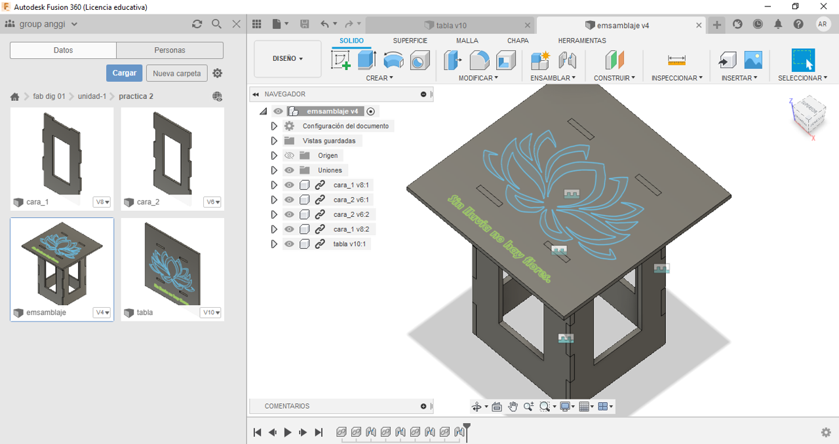The width and height of the screenshot is (839, 444).
Task: Open the notifications bell
Action: [x=778, y=24]
